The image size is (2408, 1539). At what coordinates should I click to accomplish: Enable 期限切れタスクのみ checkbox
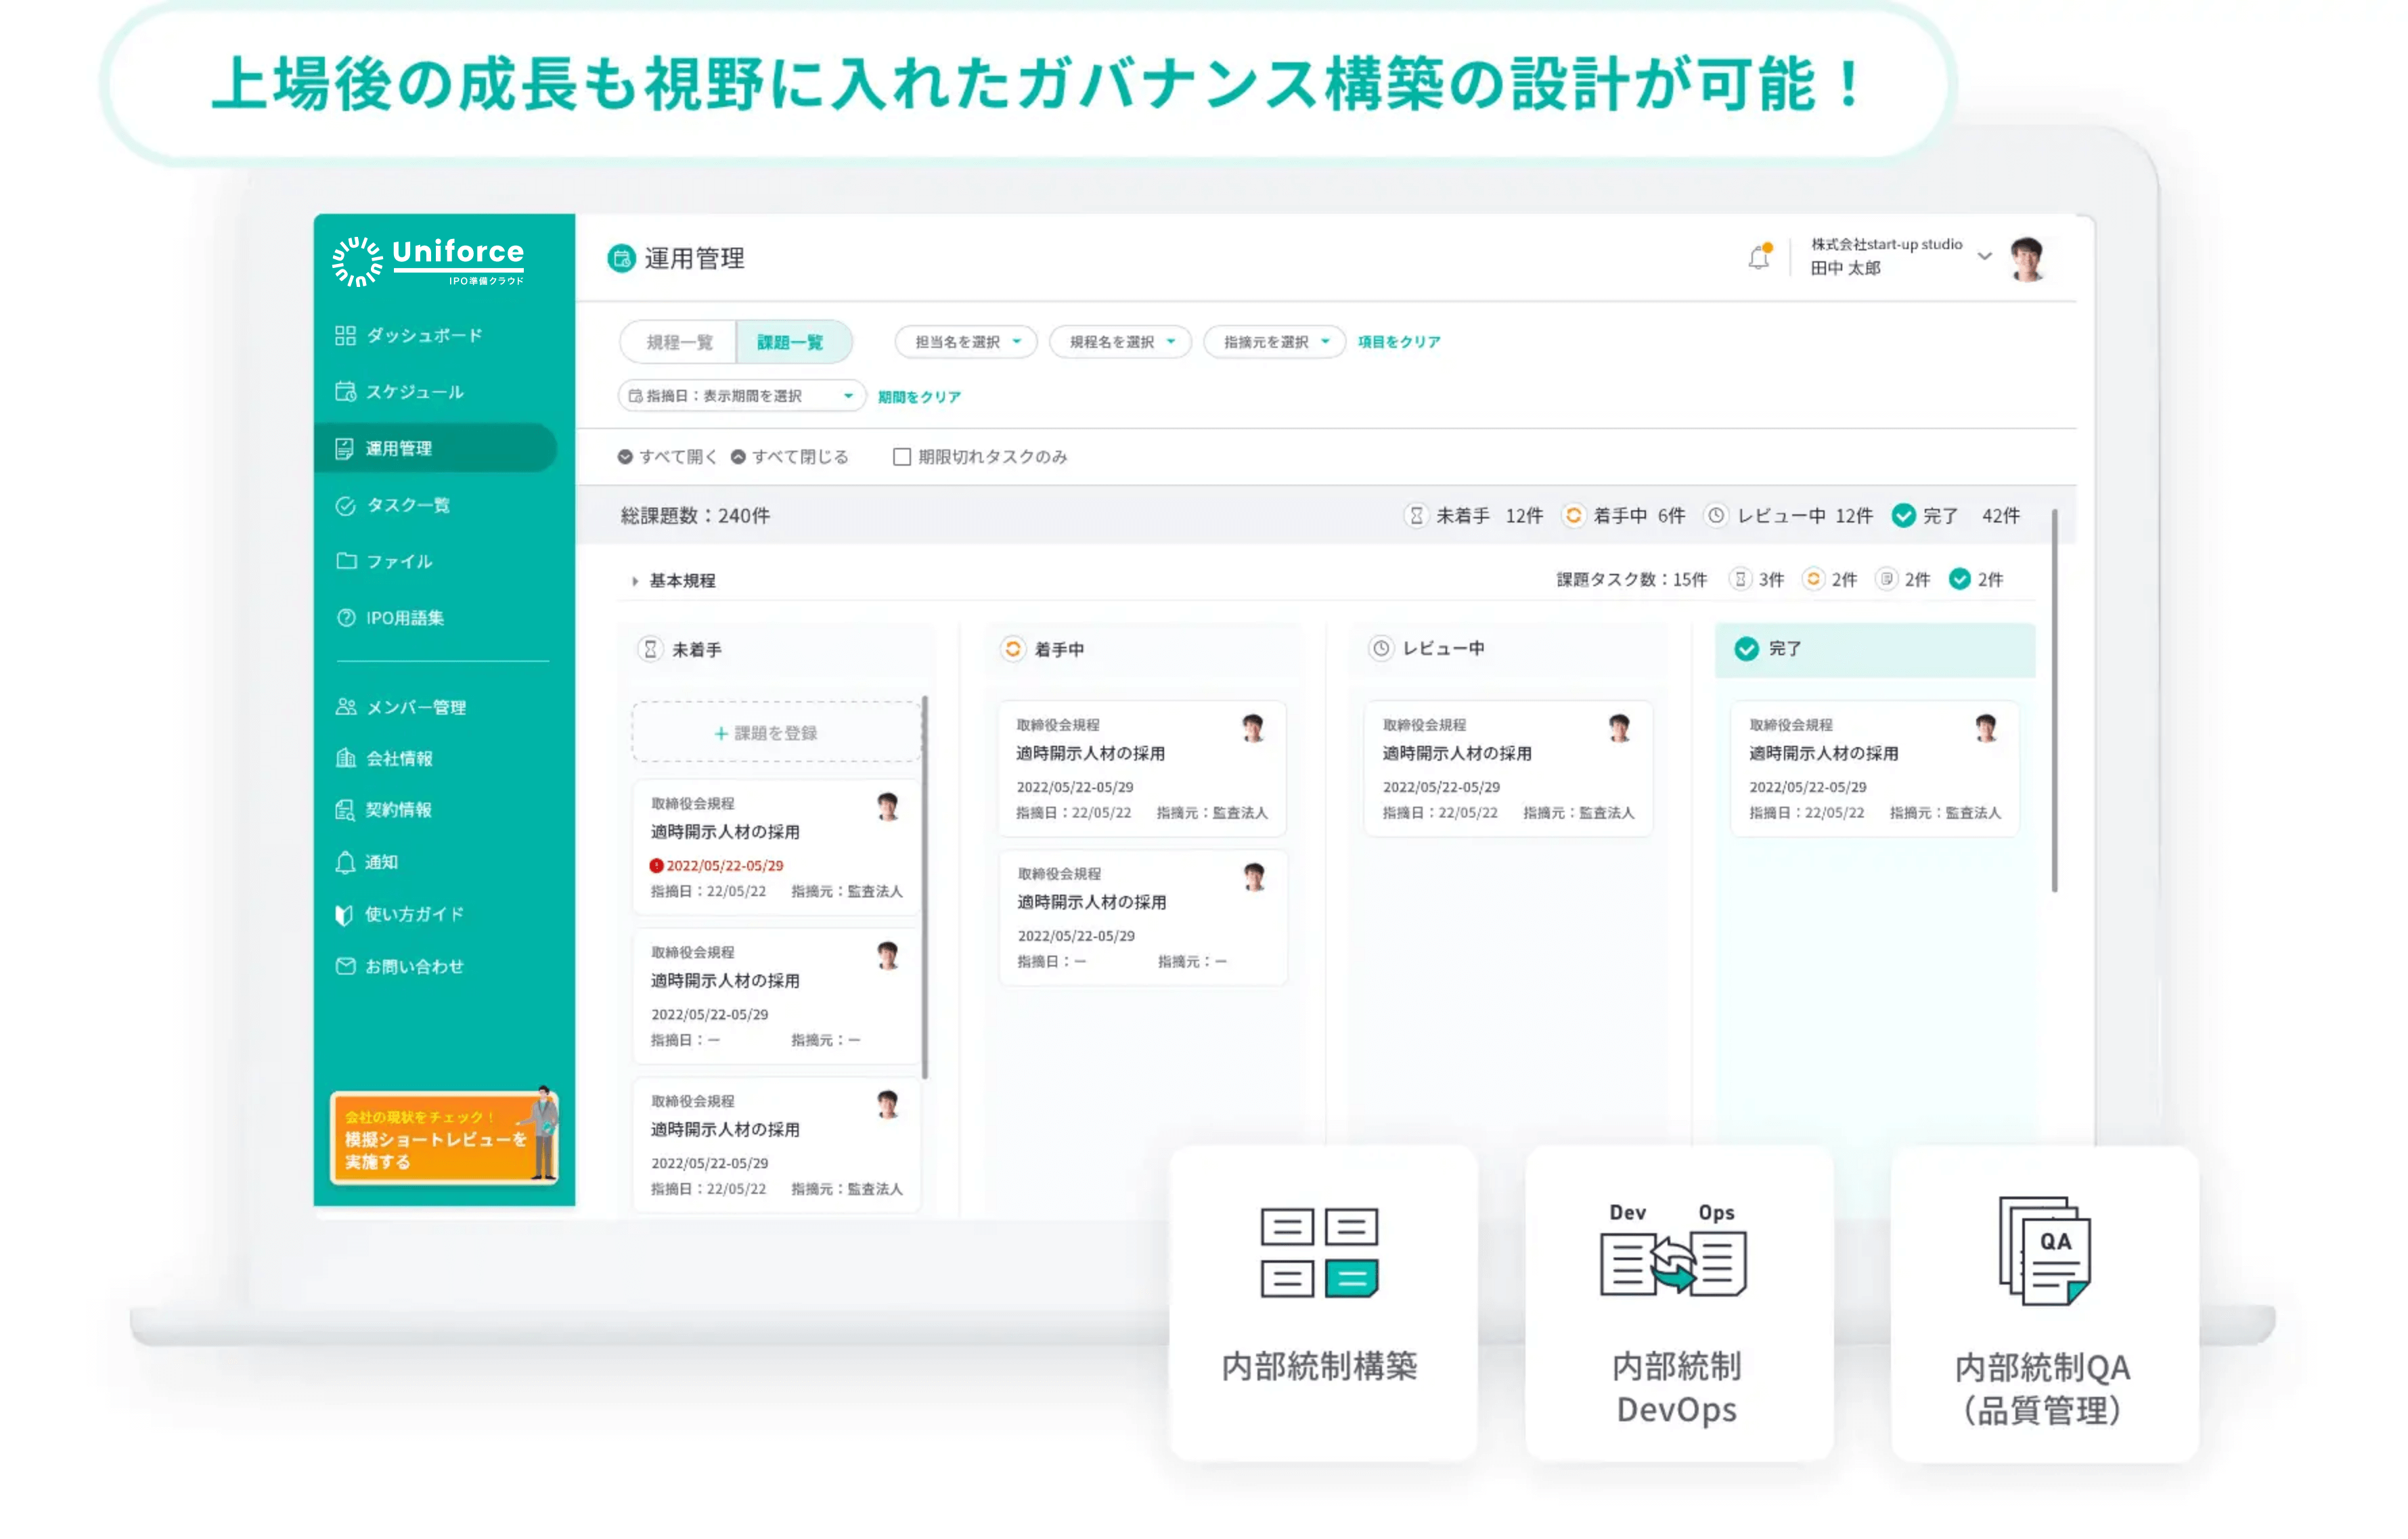[902, 457]
